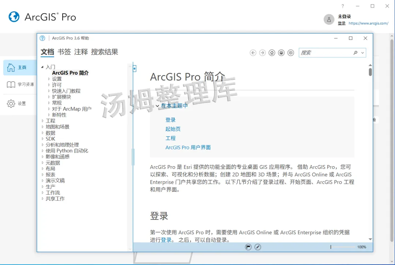Maximize the ArcGIS Pro 3.6 帮助 window

[x=351, y=38]
